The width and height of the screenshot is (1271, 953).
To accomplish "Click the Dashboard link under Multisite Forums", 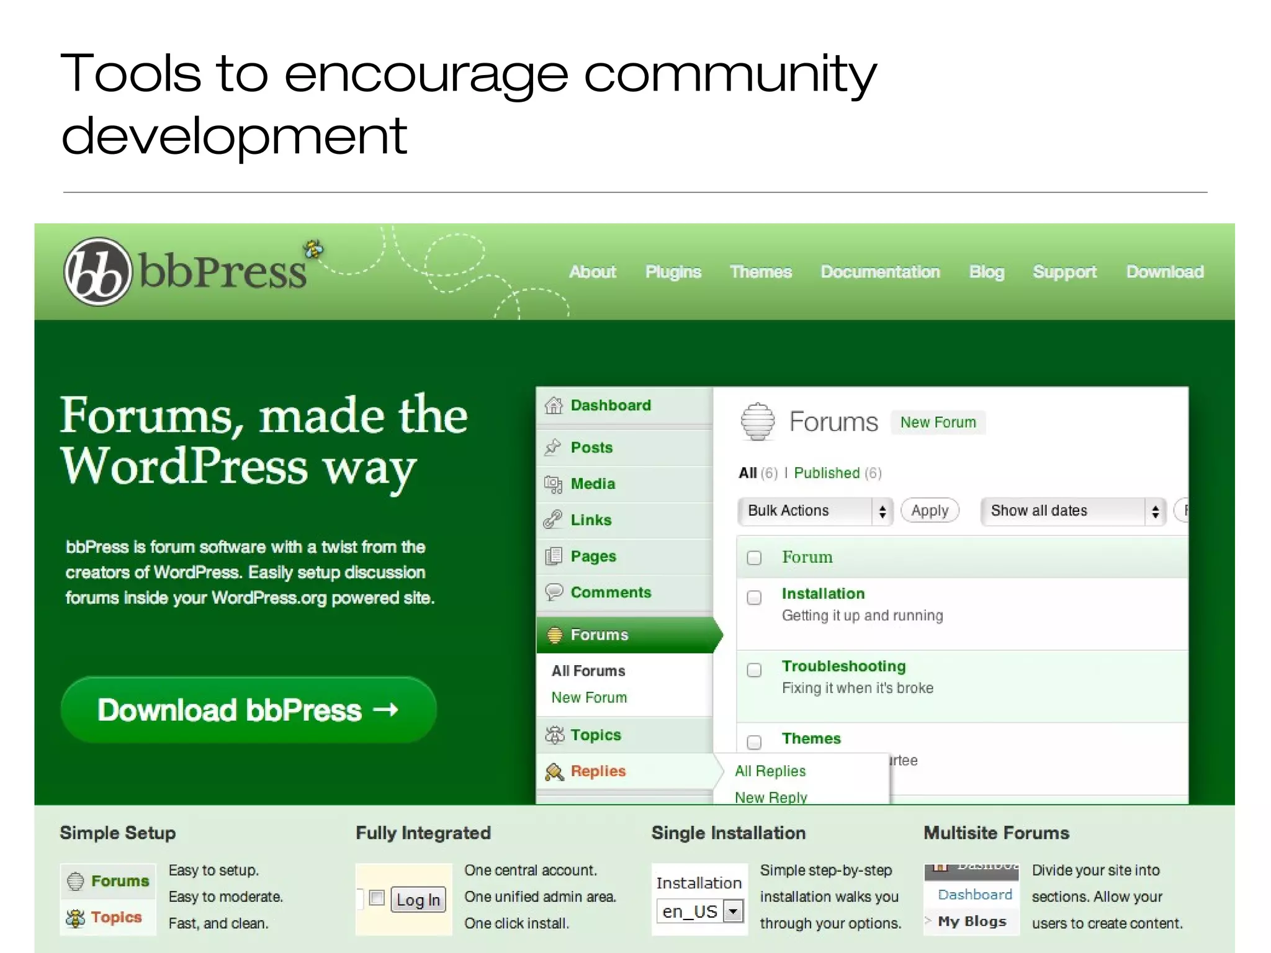I will tap(974, 895).
